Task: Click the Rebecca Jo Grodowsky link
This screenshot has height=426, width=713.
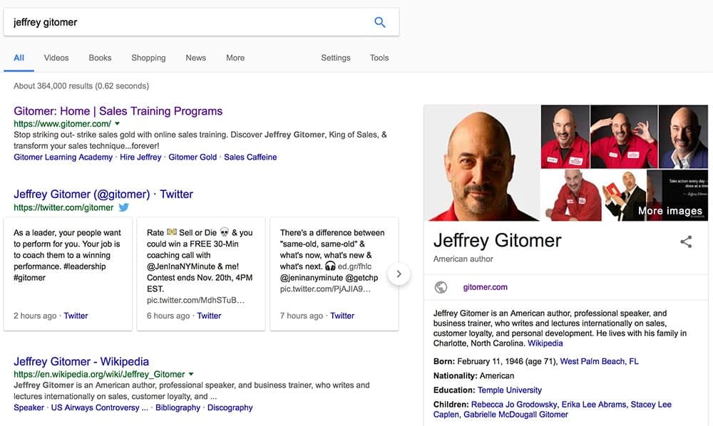Action: (x=514, y=404)
